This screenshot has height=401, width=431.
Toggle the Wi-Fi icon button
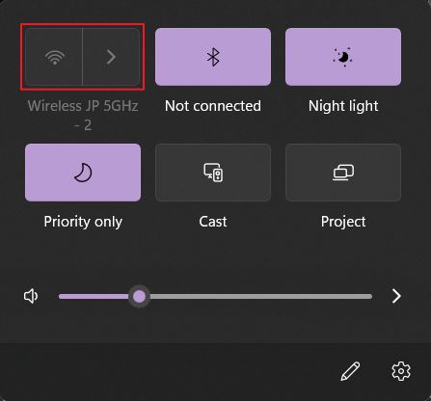[54, 57]
